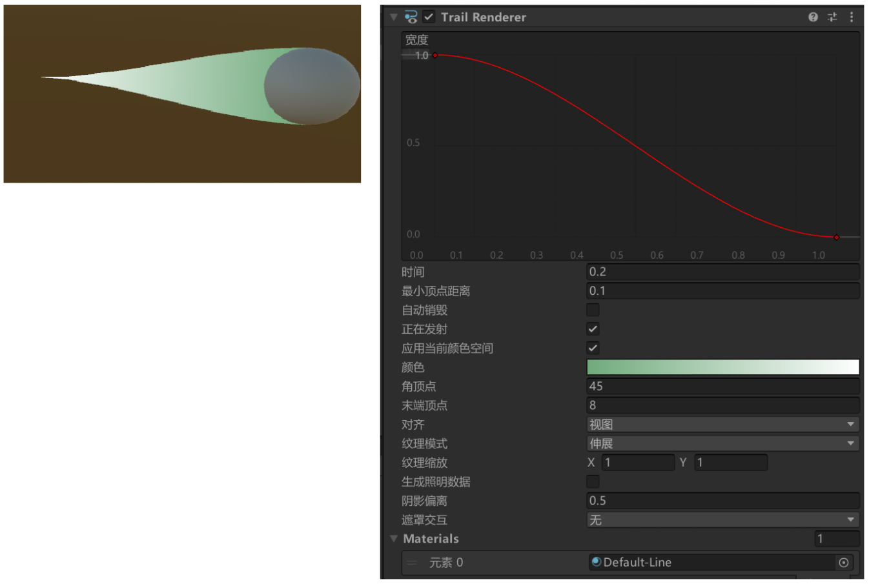The image size is (869, 584).
Task: Click the 时间 property label
Action: pos(413,272)
